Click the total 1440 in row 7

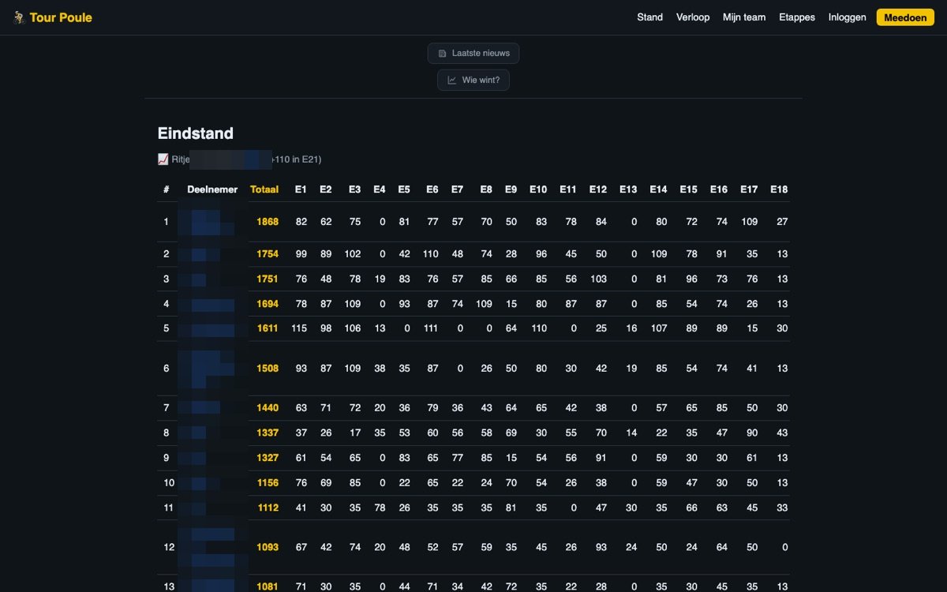click(268, 408)
